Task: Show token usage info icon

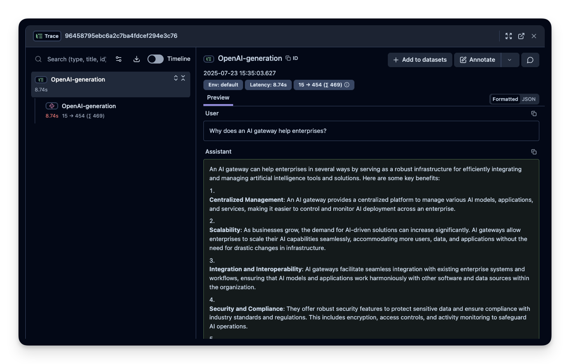Action: pyautogui.click(x=347, y=85)
